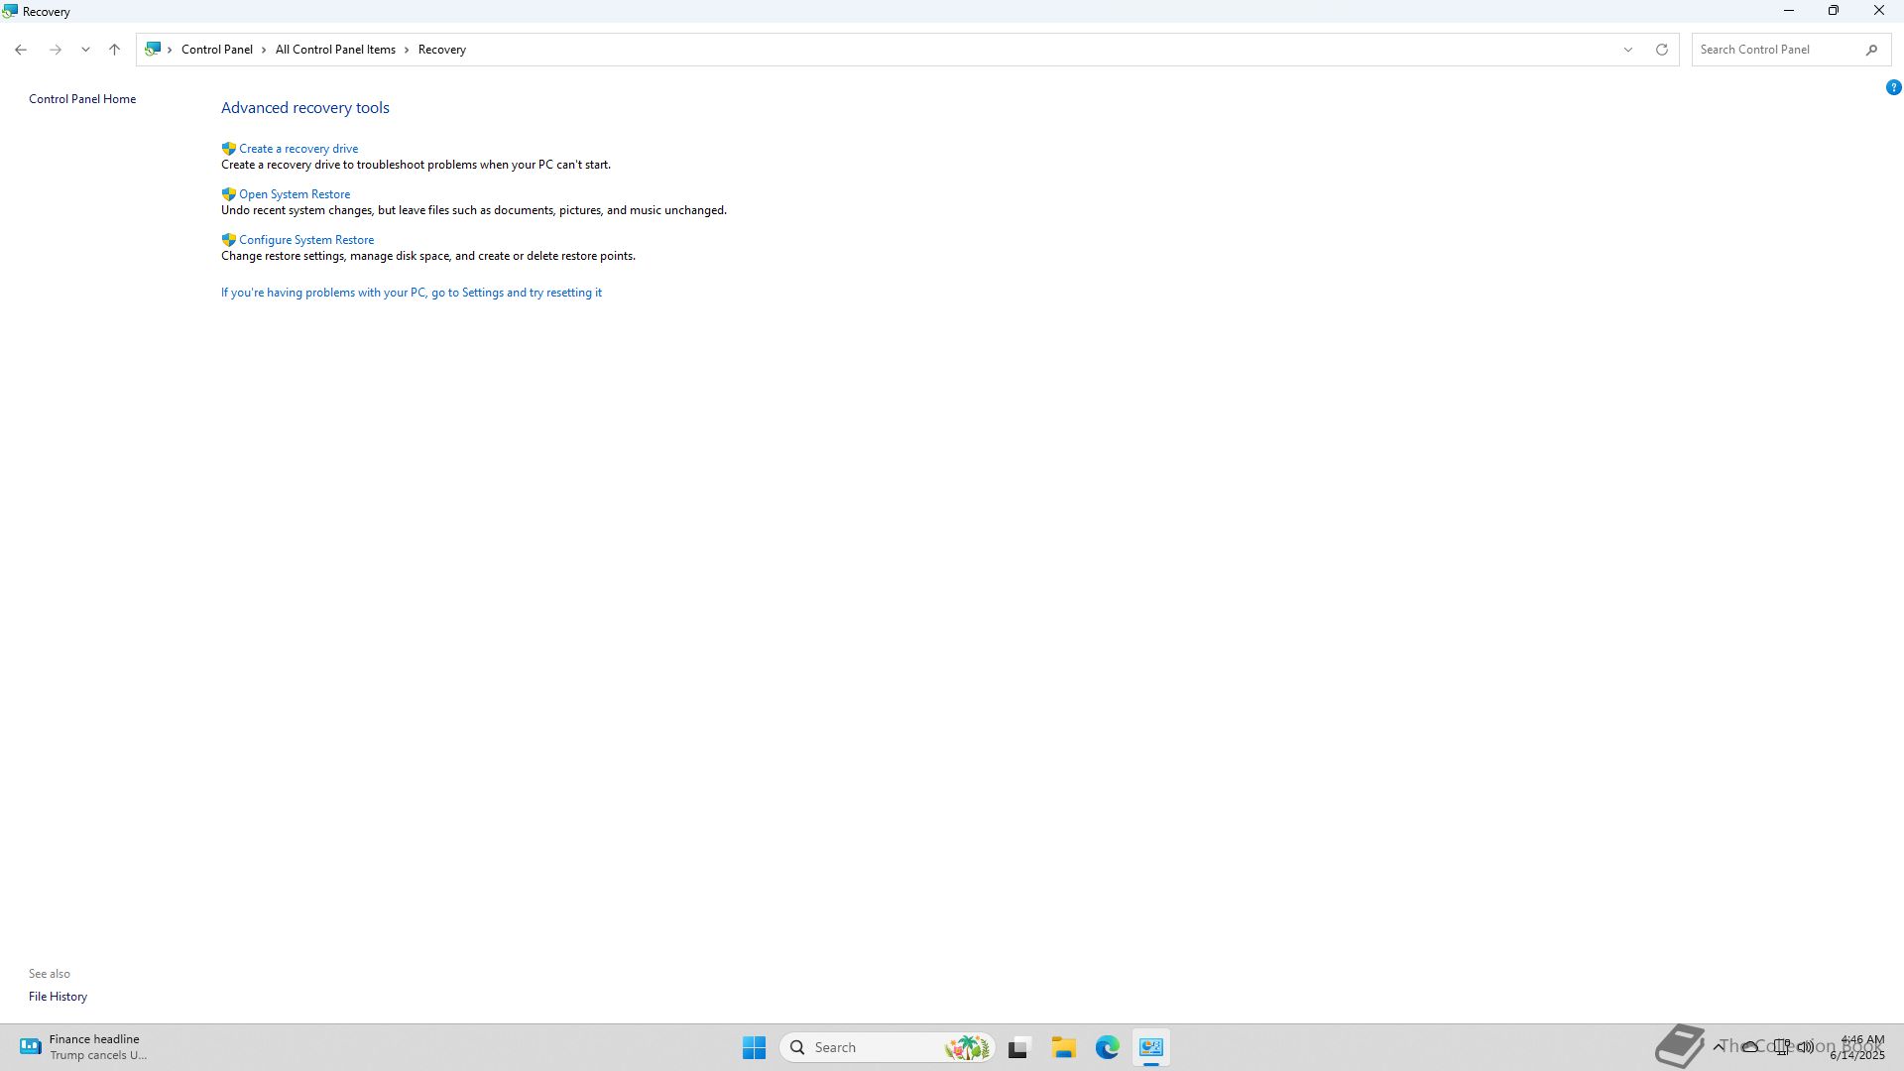
Task: Open Create a recovery drive link
Action: click(297, 149)
